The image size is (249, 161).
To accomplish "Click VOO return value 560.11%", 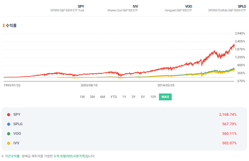I will click(x=229, y=133).
